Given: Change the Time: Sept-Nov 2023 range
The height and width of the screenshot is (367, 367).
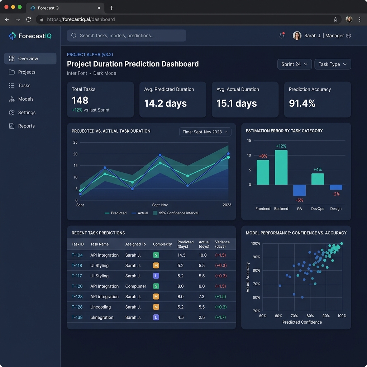Looking at the screenshot, I should (205, 132).
